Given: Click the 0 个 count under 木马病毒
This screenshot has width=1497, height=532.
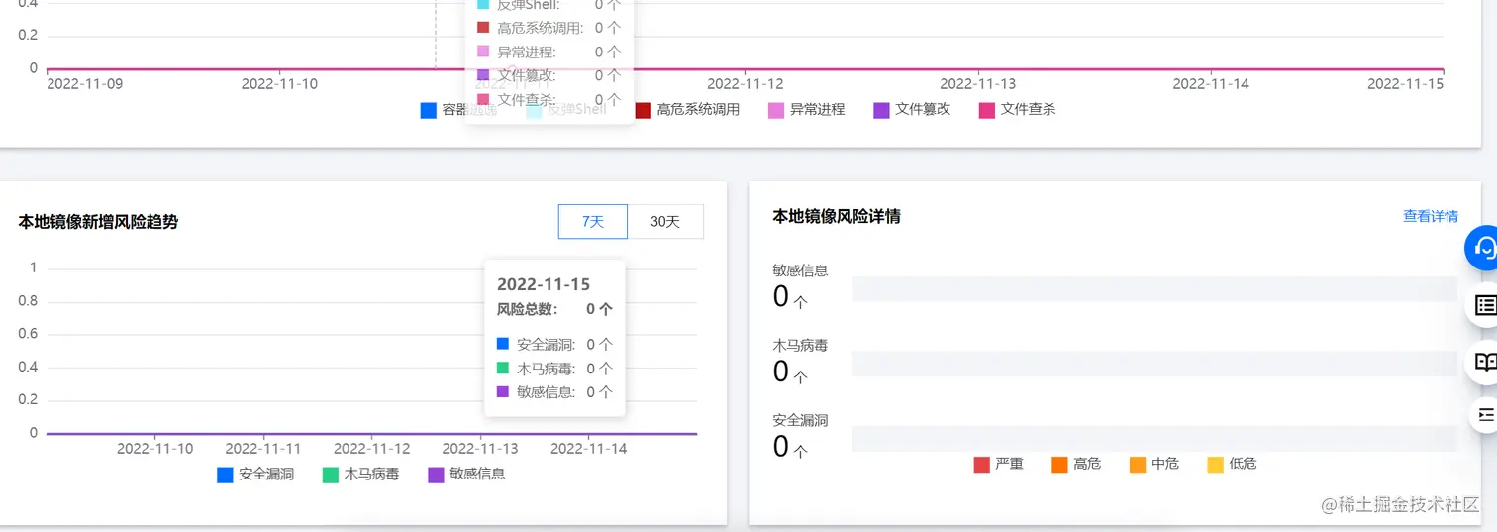Looking at the screenshot, I should coord(790,372).
